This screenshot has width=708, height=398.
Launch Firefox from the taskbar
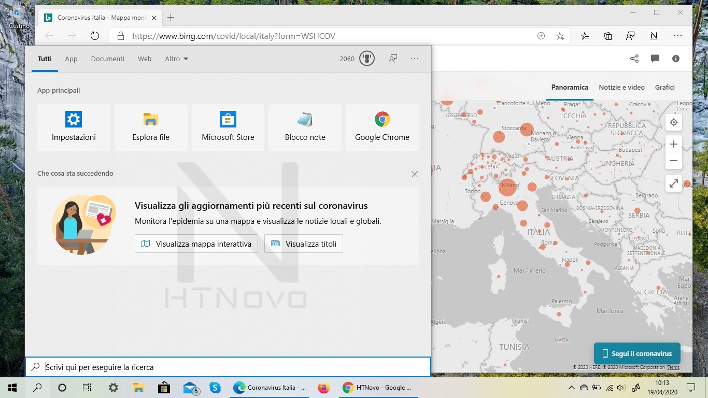click(x=324, y=387)
